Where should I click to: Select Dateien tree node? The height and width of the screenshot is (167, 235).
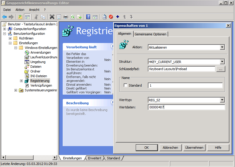coord(36,67)
